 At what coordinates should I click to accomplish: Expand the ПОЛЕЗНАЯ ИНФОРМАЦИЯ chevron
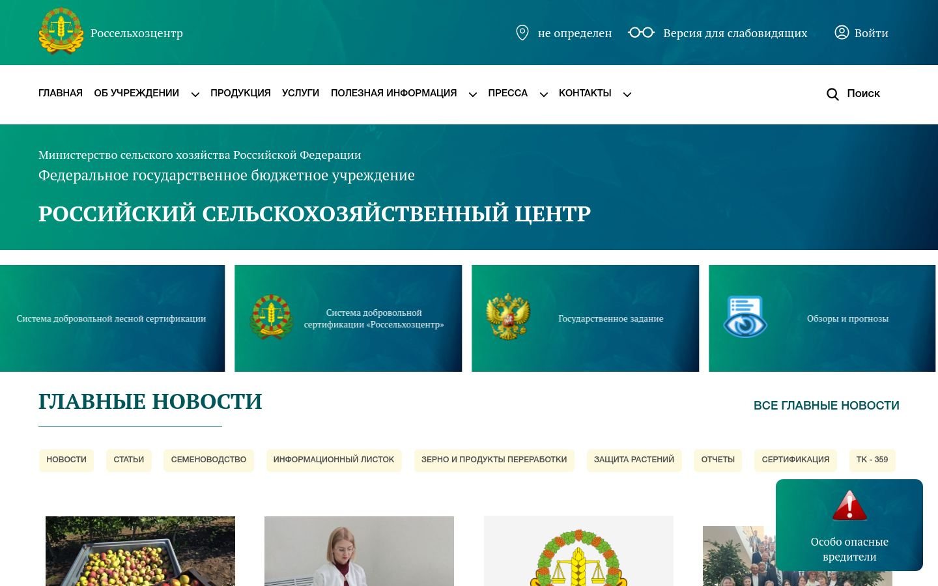point(473,94)
